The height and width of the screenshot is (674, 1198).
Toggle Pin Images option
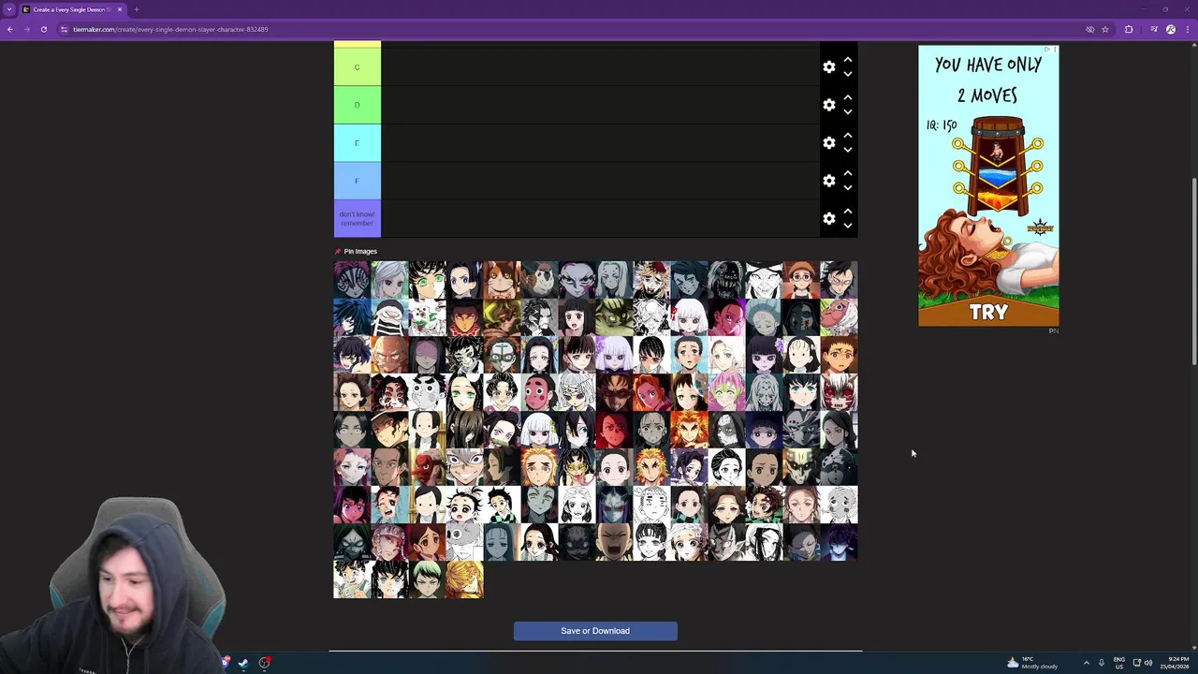(356, 251)
